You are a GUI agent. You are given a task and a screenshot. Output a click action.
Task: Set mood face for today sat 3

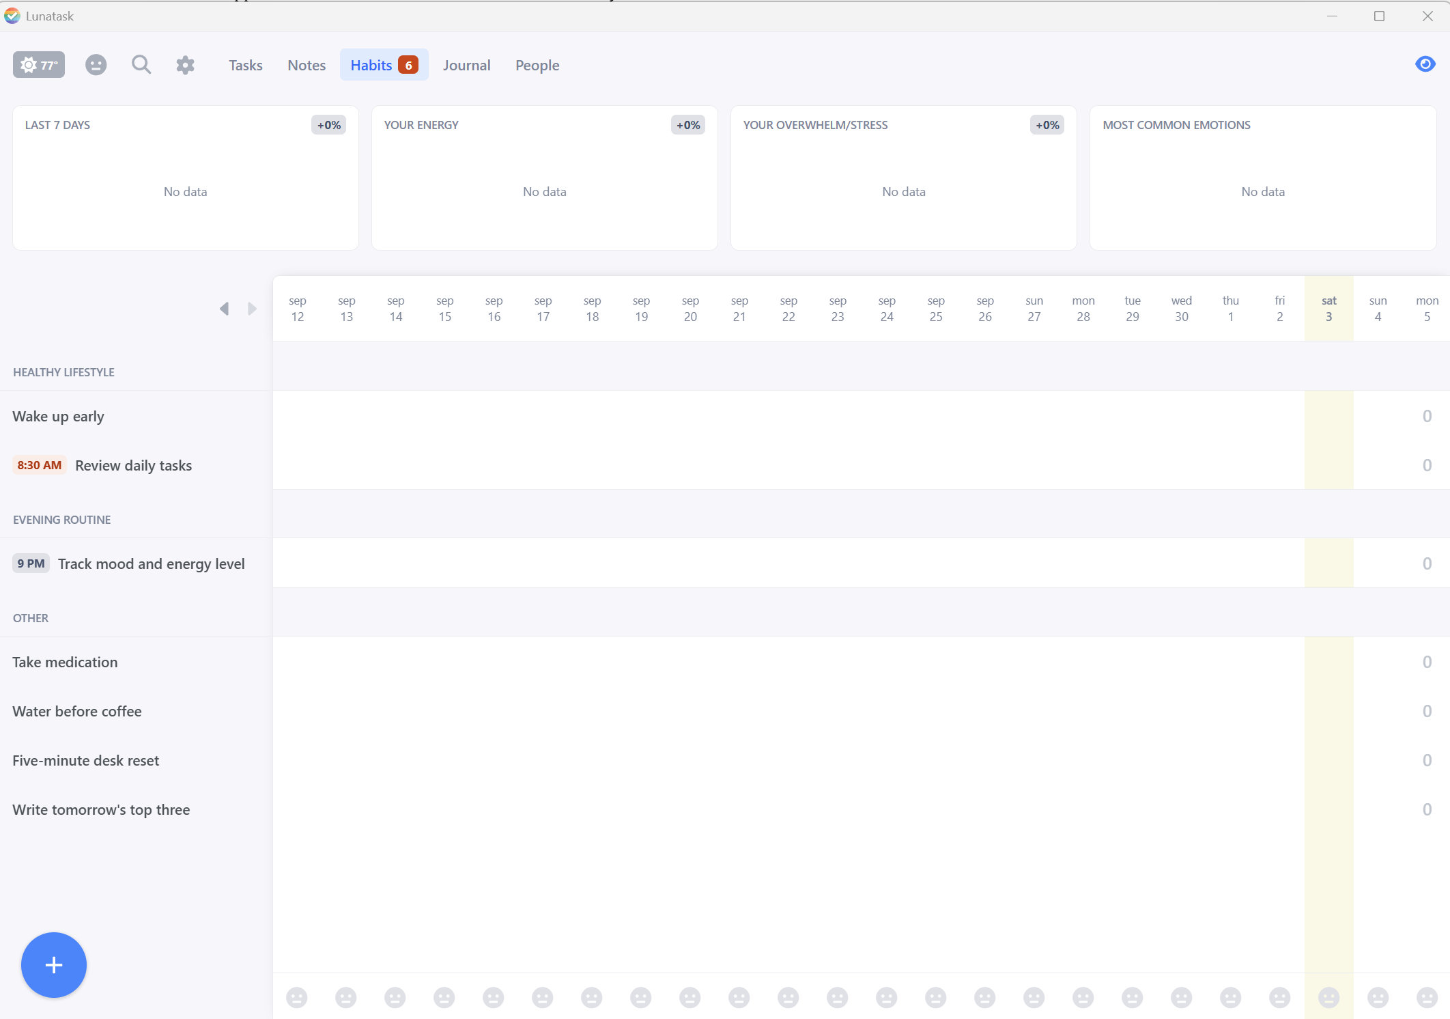click(x=1329, y=997)
